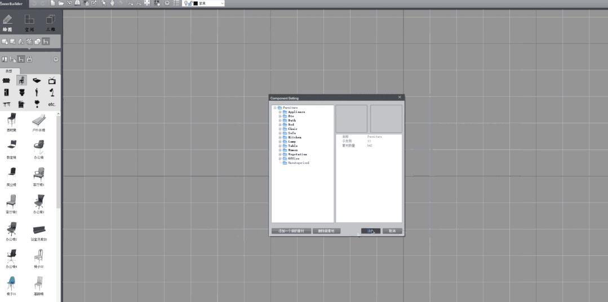Toggle the light bulb layer visibility icon
This screenshot has height=302, width=608.
[x=186, y=3]
